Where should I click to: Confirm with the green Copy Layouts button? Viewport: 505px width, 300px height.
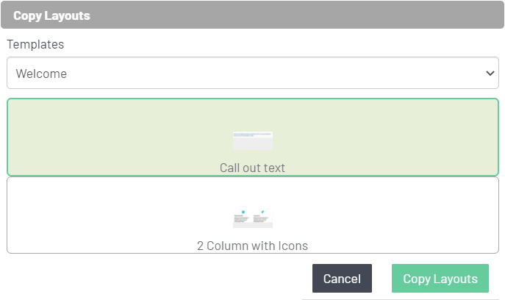tap(440, 279)
